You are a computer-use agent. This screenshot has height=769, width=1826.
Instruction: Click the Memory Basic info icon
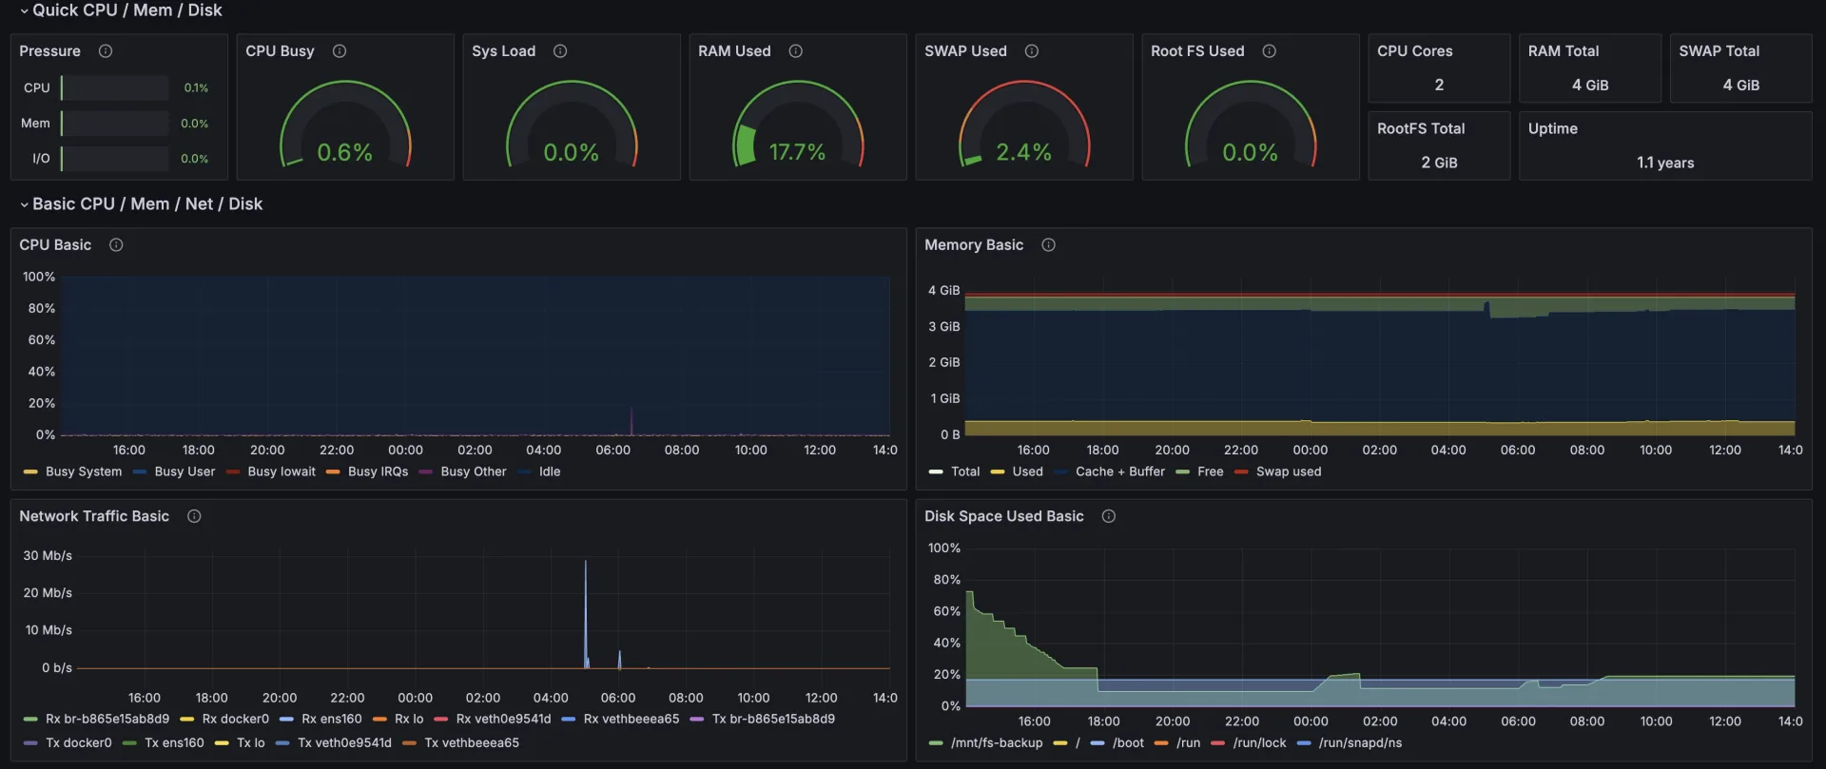click(x=1049, y=245)
